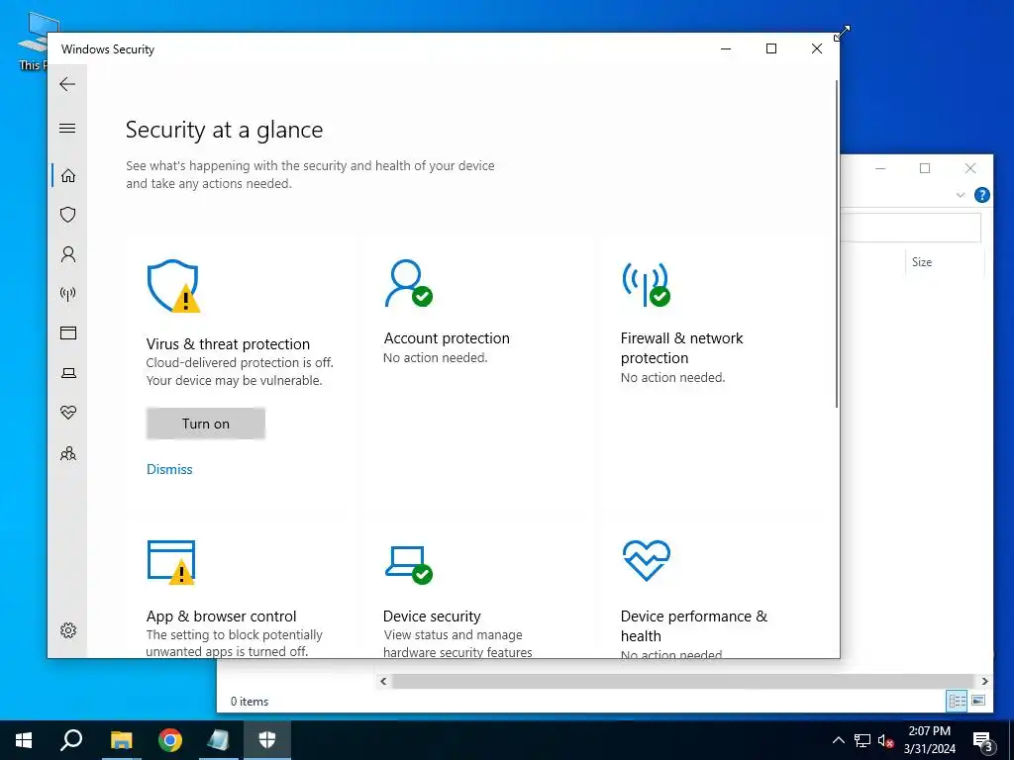Launch Google Chrome from taskbar
The image size is (1014, 760).
(170, 740)
